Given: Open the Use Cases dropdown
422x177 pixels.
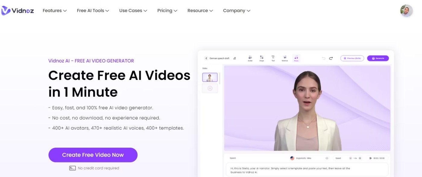Looking at the screenshot, I should tap(133, 11).
